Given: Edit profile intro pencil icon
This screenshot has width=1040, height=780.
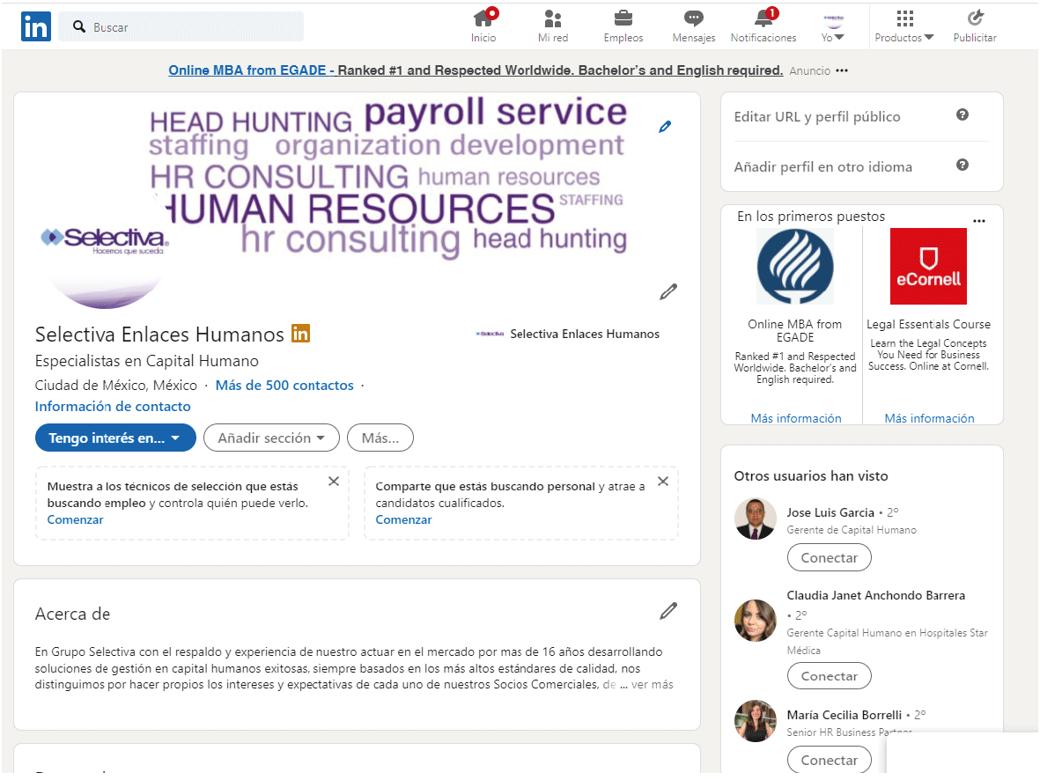Looking at the screenshot, I should (x=668, y=291).
